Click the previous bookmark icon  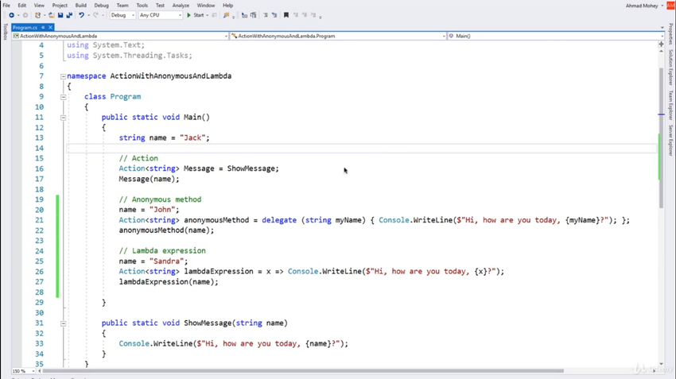296,15
